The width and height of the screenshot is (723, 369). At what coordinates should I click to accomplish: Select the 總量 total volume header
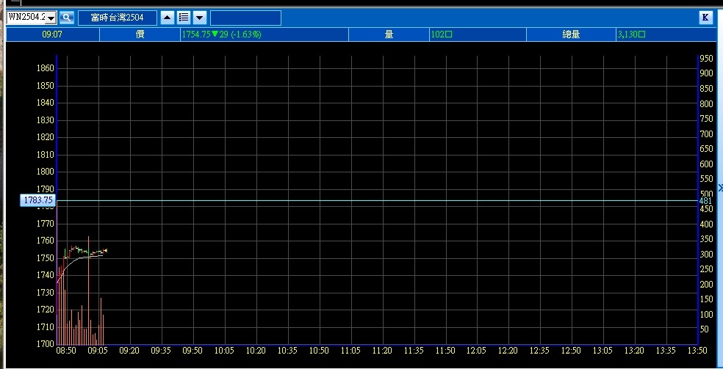click(x=571, y=34)
